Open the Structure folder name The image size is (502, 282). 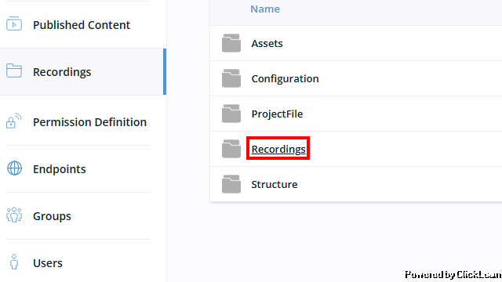(275, 185)
